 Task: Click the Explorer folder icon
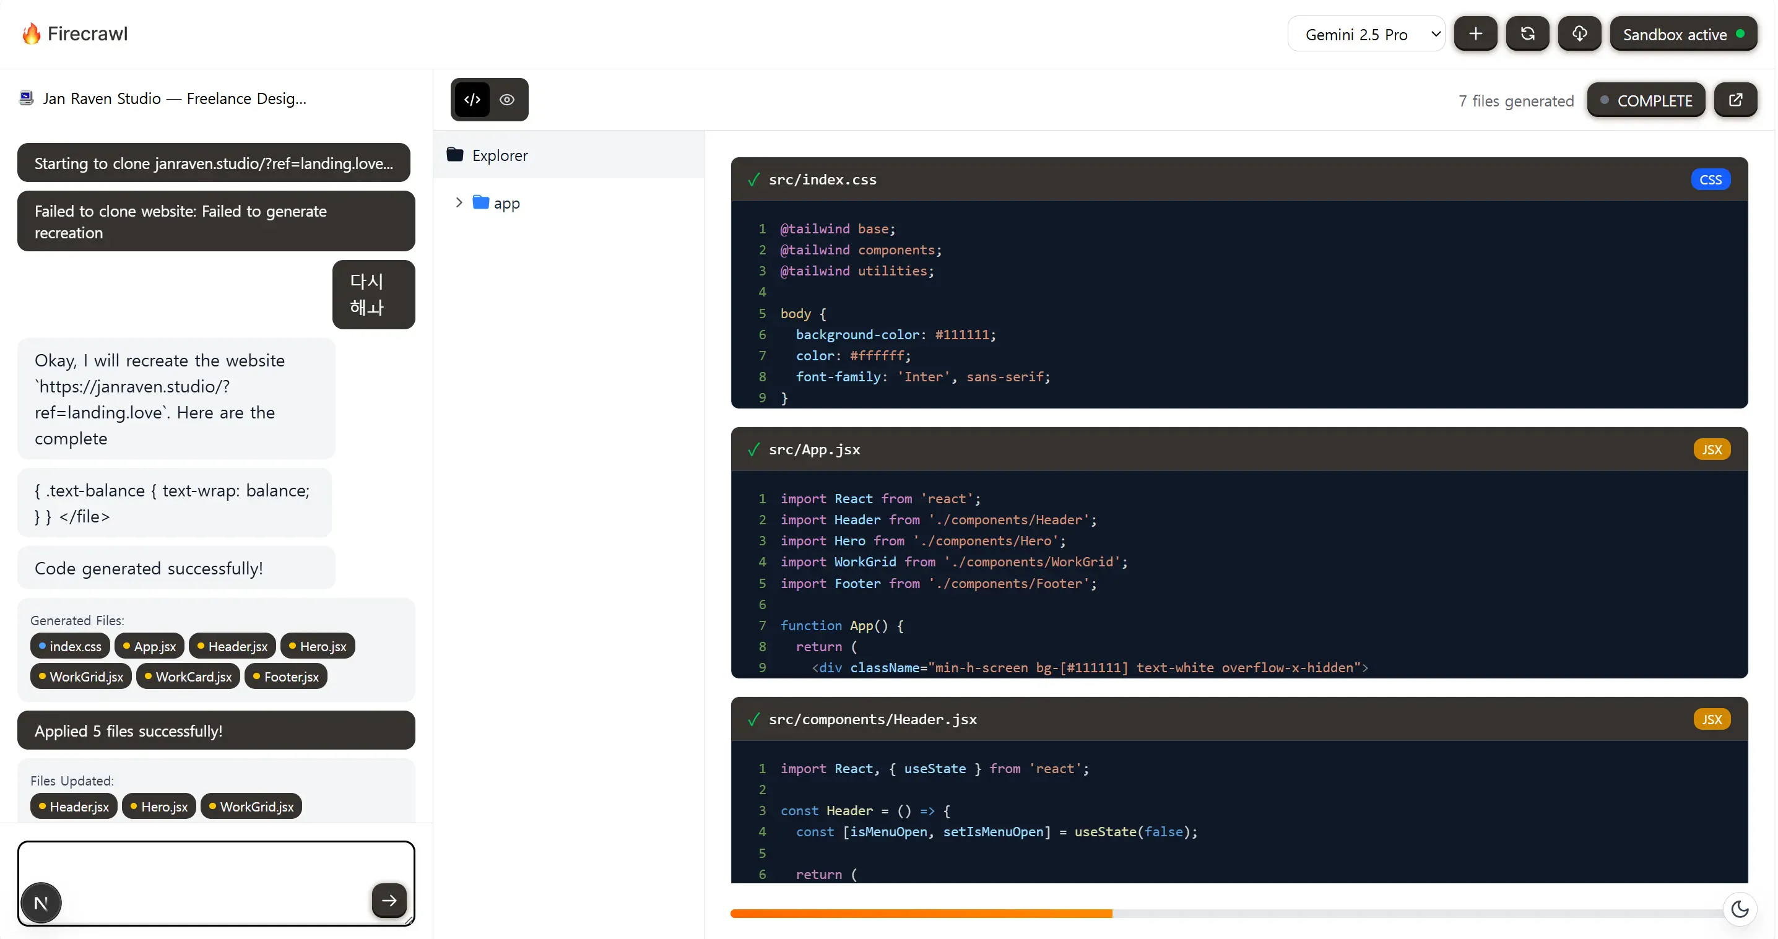(455, 155)
